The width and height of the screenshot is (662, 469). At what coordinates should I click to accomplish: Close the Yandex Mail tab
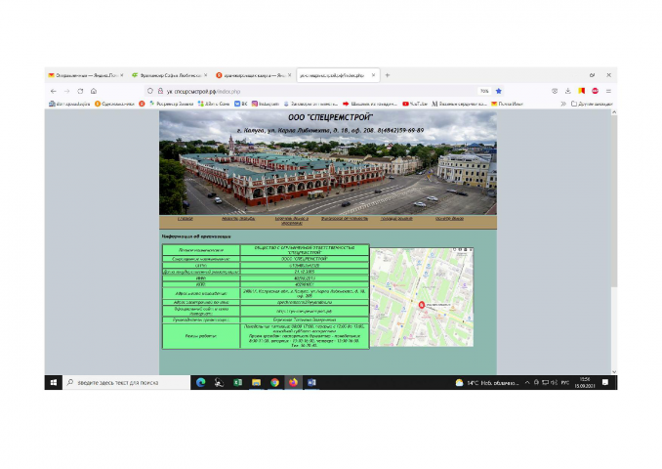(x=122, y=75)
